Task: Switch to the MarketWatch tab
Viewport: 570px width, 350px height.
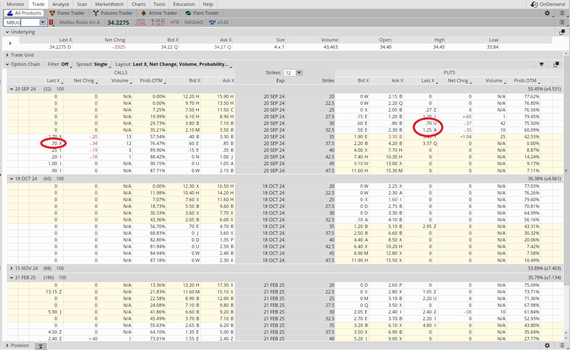Action: click(109, 4)
